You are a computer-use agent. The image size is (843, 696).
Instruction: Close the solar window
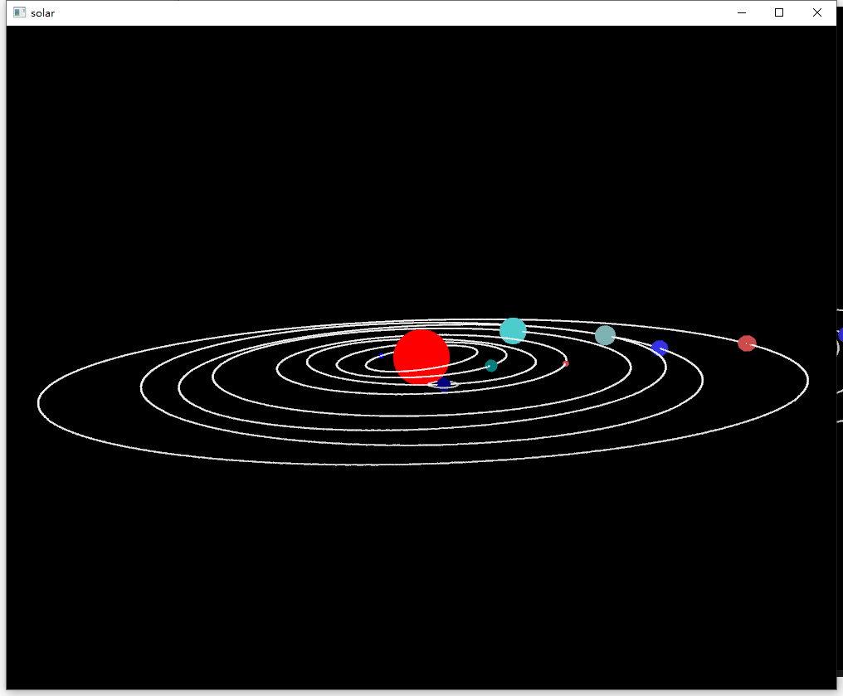coord(816,12)
